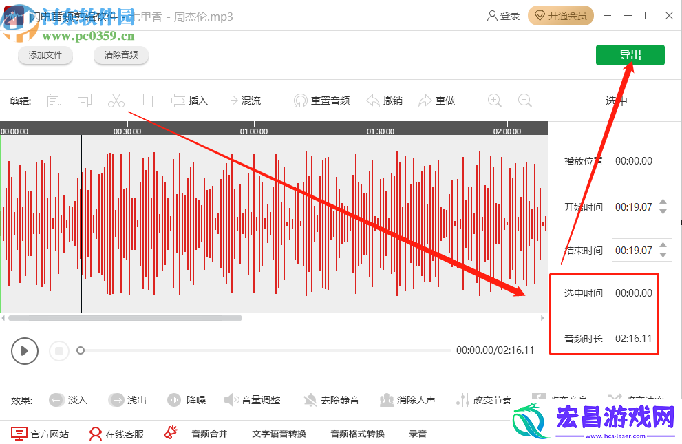Open the 音量调整 volume adjustment effect
The image size is (682, 444).
pyautogui.click(x=253, y=400)
